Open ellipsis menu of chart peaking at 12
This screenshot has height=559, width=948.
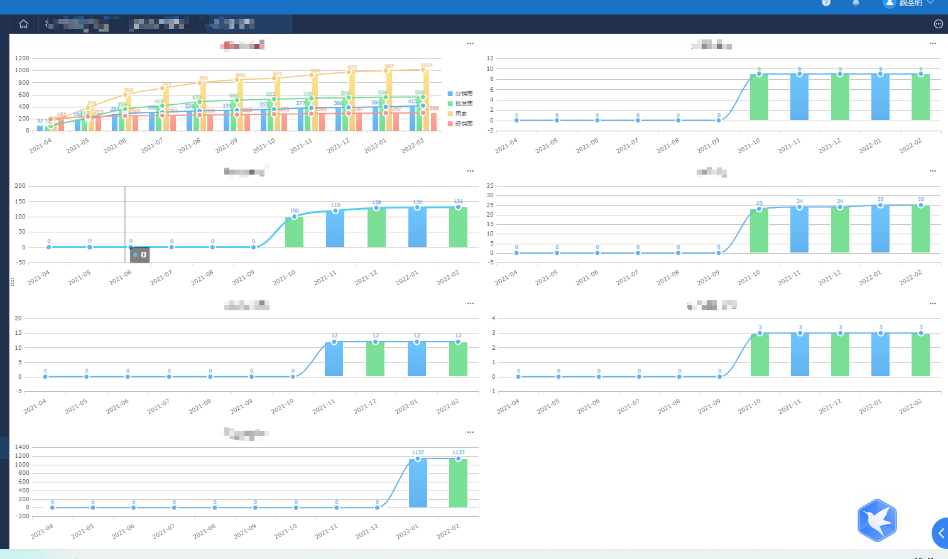[x=470, y=303]
